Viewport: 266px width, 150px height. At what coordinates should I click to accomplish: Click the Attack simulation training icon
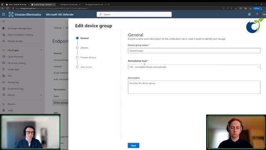point(4,35)
